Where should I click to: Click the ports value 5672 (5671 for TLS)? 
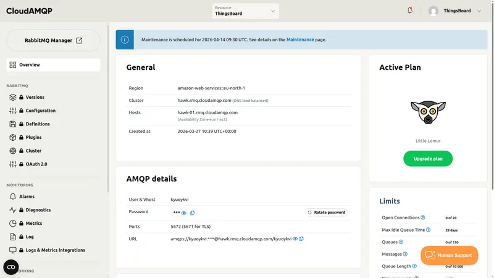pos(191,227)
